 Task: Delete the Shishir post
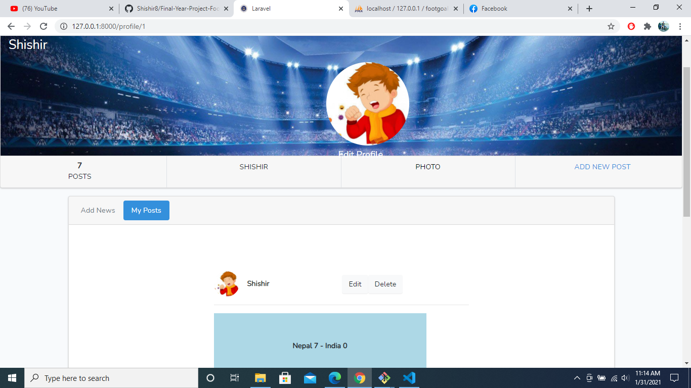(385, 284)
